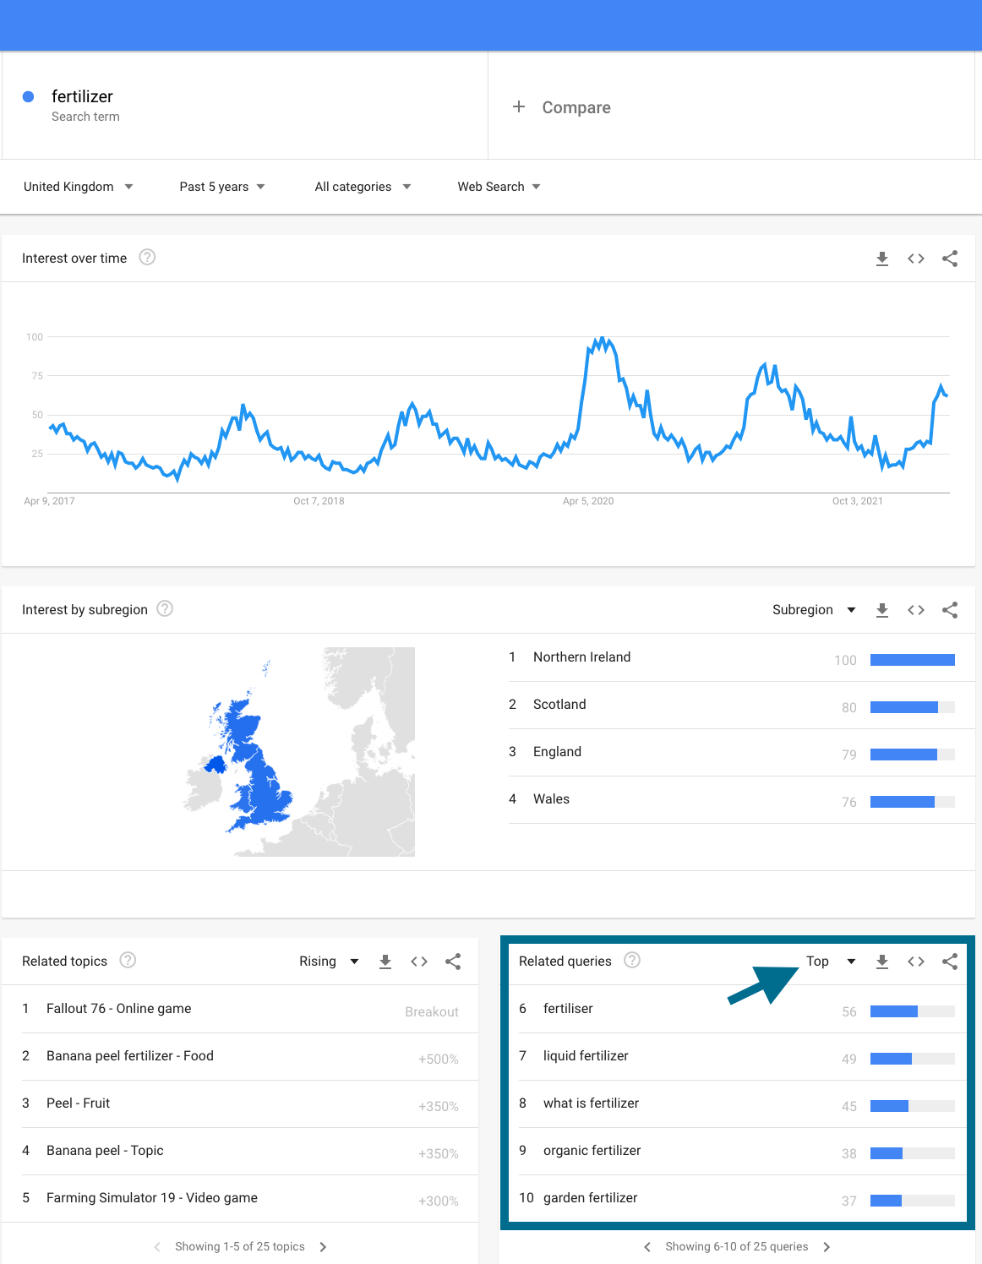Go to next page of related topics
This screenshot has width=982, height=1264.
pos(323,1247)
